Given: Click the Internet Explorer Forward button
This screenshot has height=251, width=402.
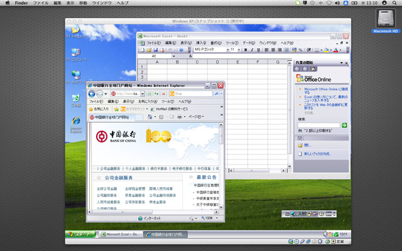Looking at the screenshot, I should [x=99, y=93].
